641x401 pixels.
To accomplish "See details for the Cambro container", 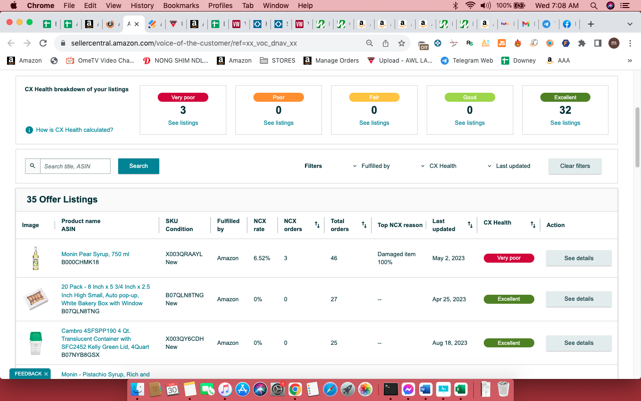I will coord(578,343).
